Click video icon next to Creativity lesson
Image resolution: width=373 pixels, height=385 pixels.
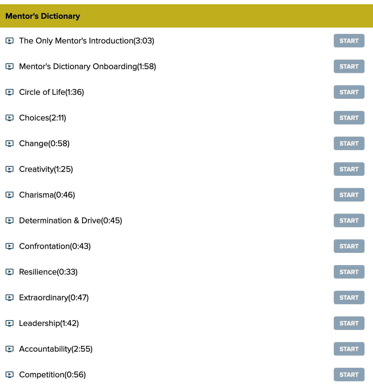(x=10, y=169)
